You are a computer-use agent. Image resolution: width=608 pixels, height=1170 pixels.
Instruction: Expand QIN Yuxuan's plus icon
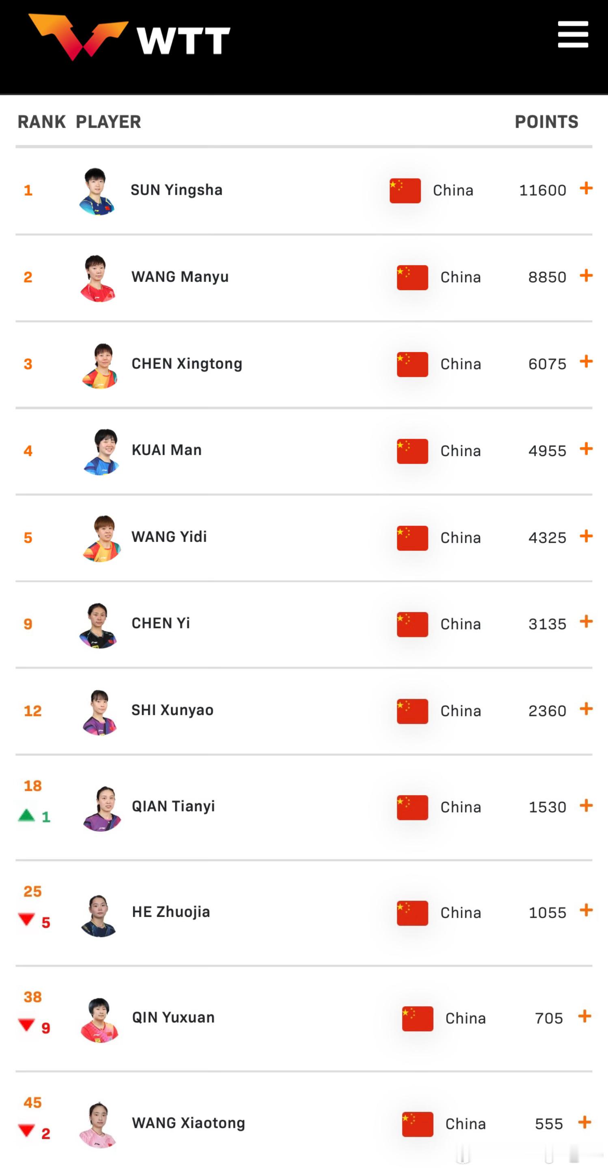[584, 1016]
